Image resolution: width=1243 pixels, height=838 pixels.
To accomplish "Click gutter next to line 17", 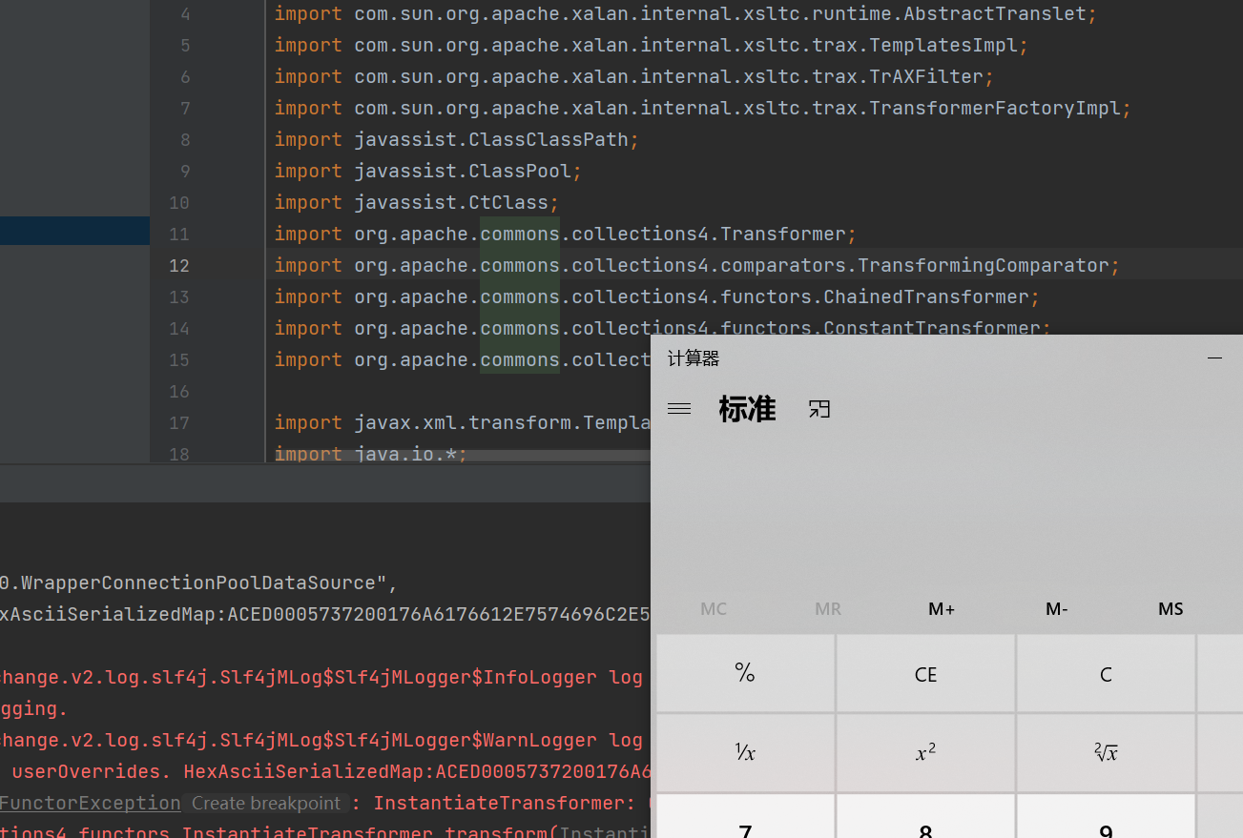I will coord(179,423).
